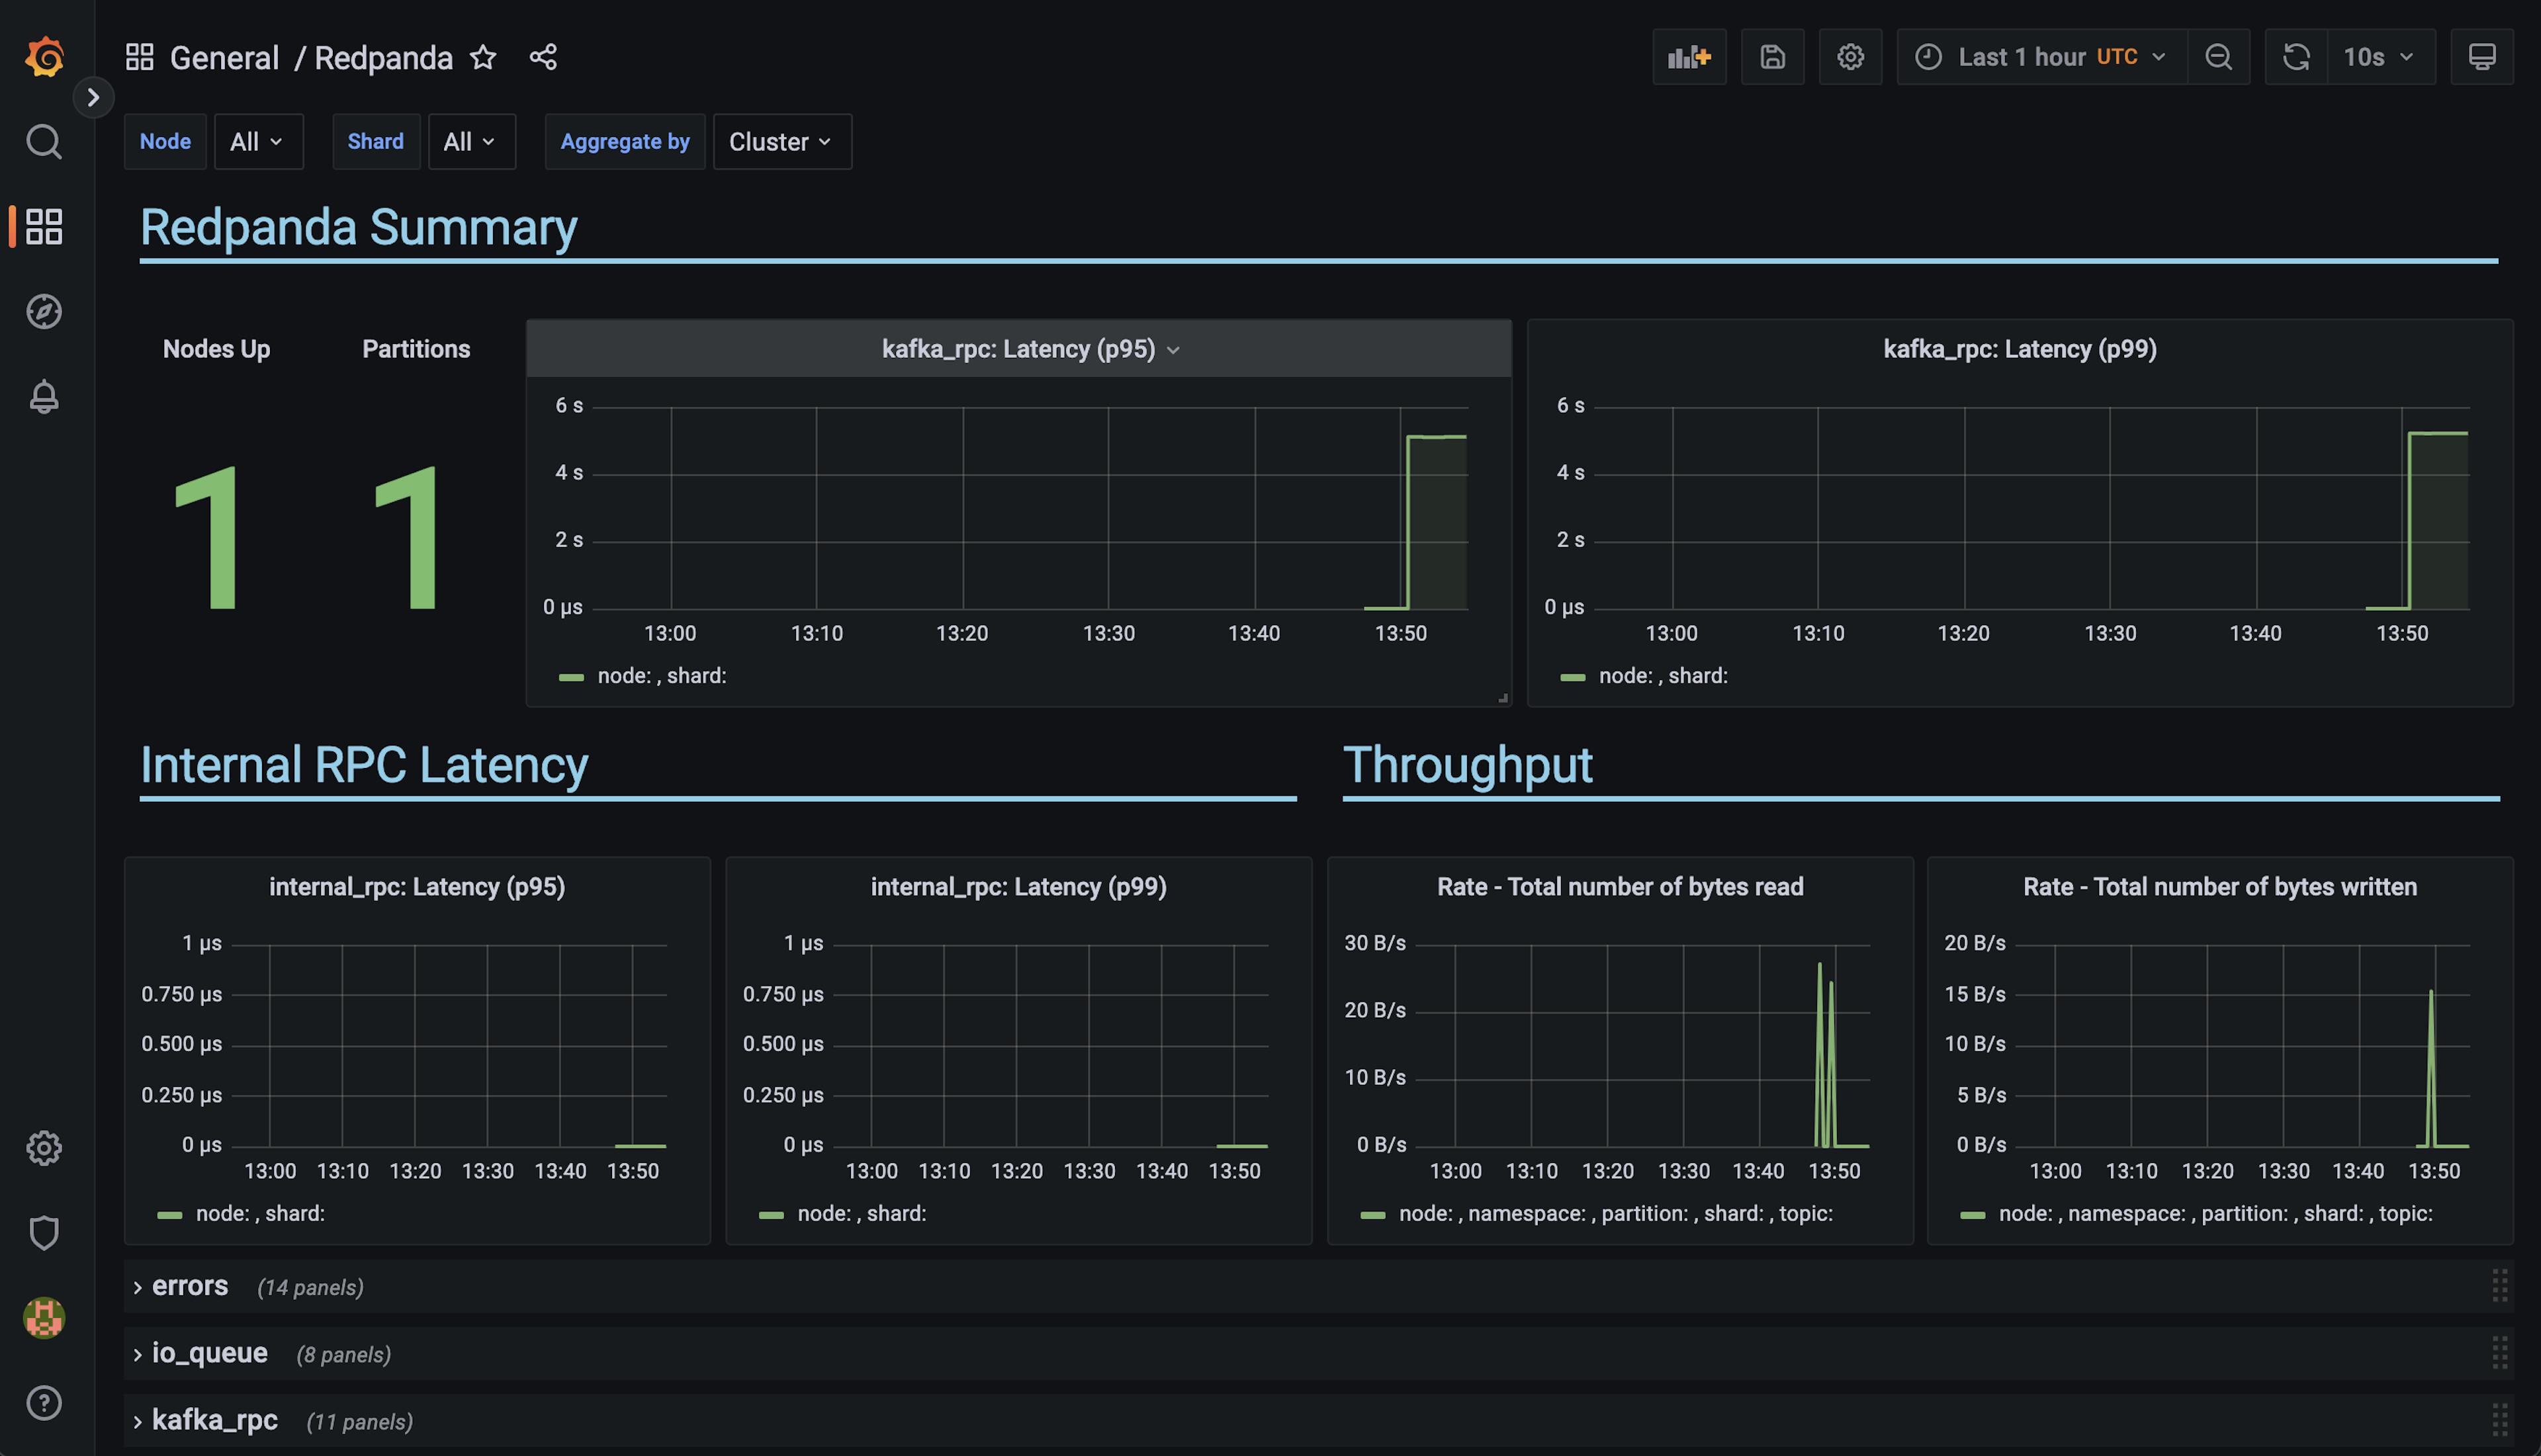The image size is (2541, 1456).
Task: Click the internal_rpc p95 legend color swatch
Action: pos(169,1215)
